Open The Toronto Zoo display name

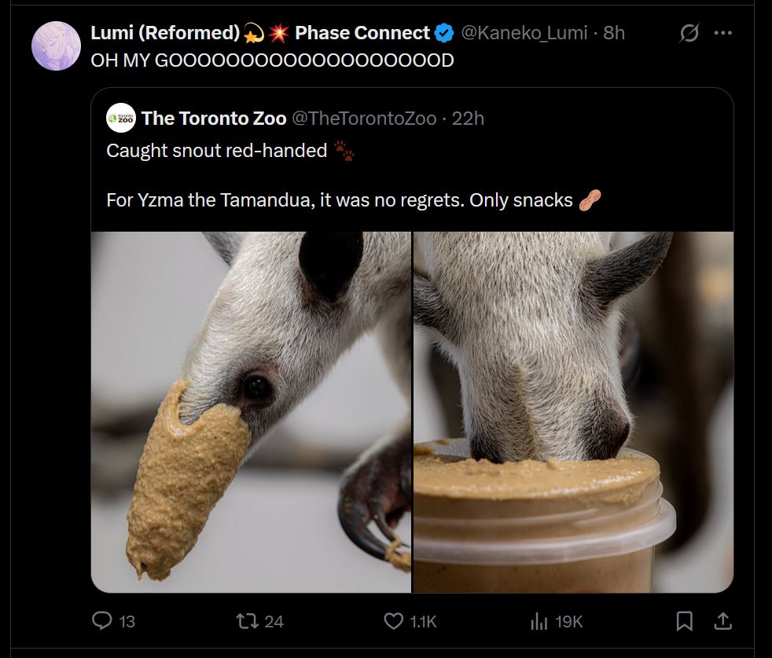[214, 119]
